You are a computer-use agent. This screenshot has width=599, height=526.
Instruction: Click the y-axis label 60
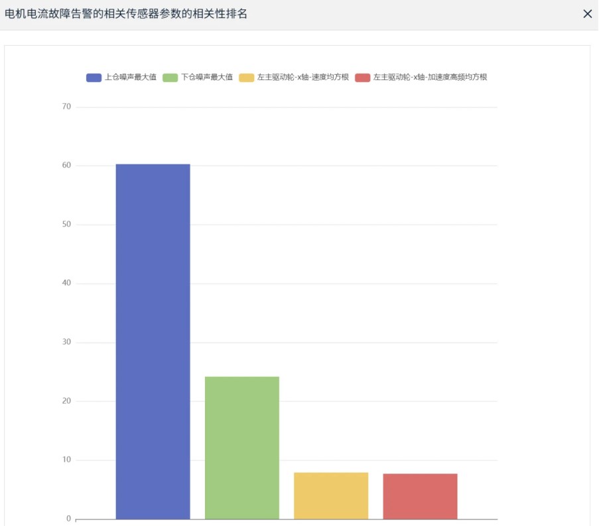pyautogui.click(x=66, y=166)
